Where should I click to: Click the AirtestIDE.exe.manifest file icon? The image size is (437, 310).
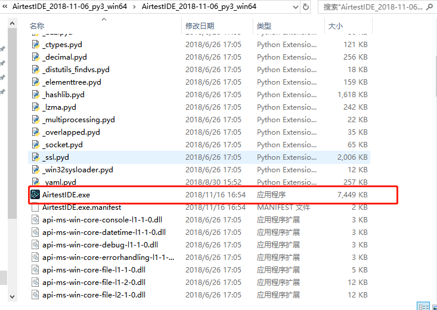coord(35,207)
